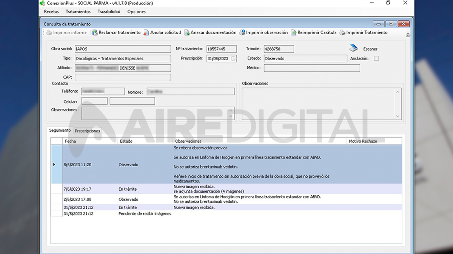Screen dimensions: 453x254
Task: Open the Tratamientos menu
Action: (78, 12)
